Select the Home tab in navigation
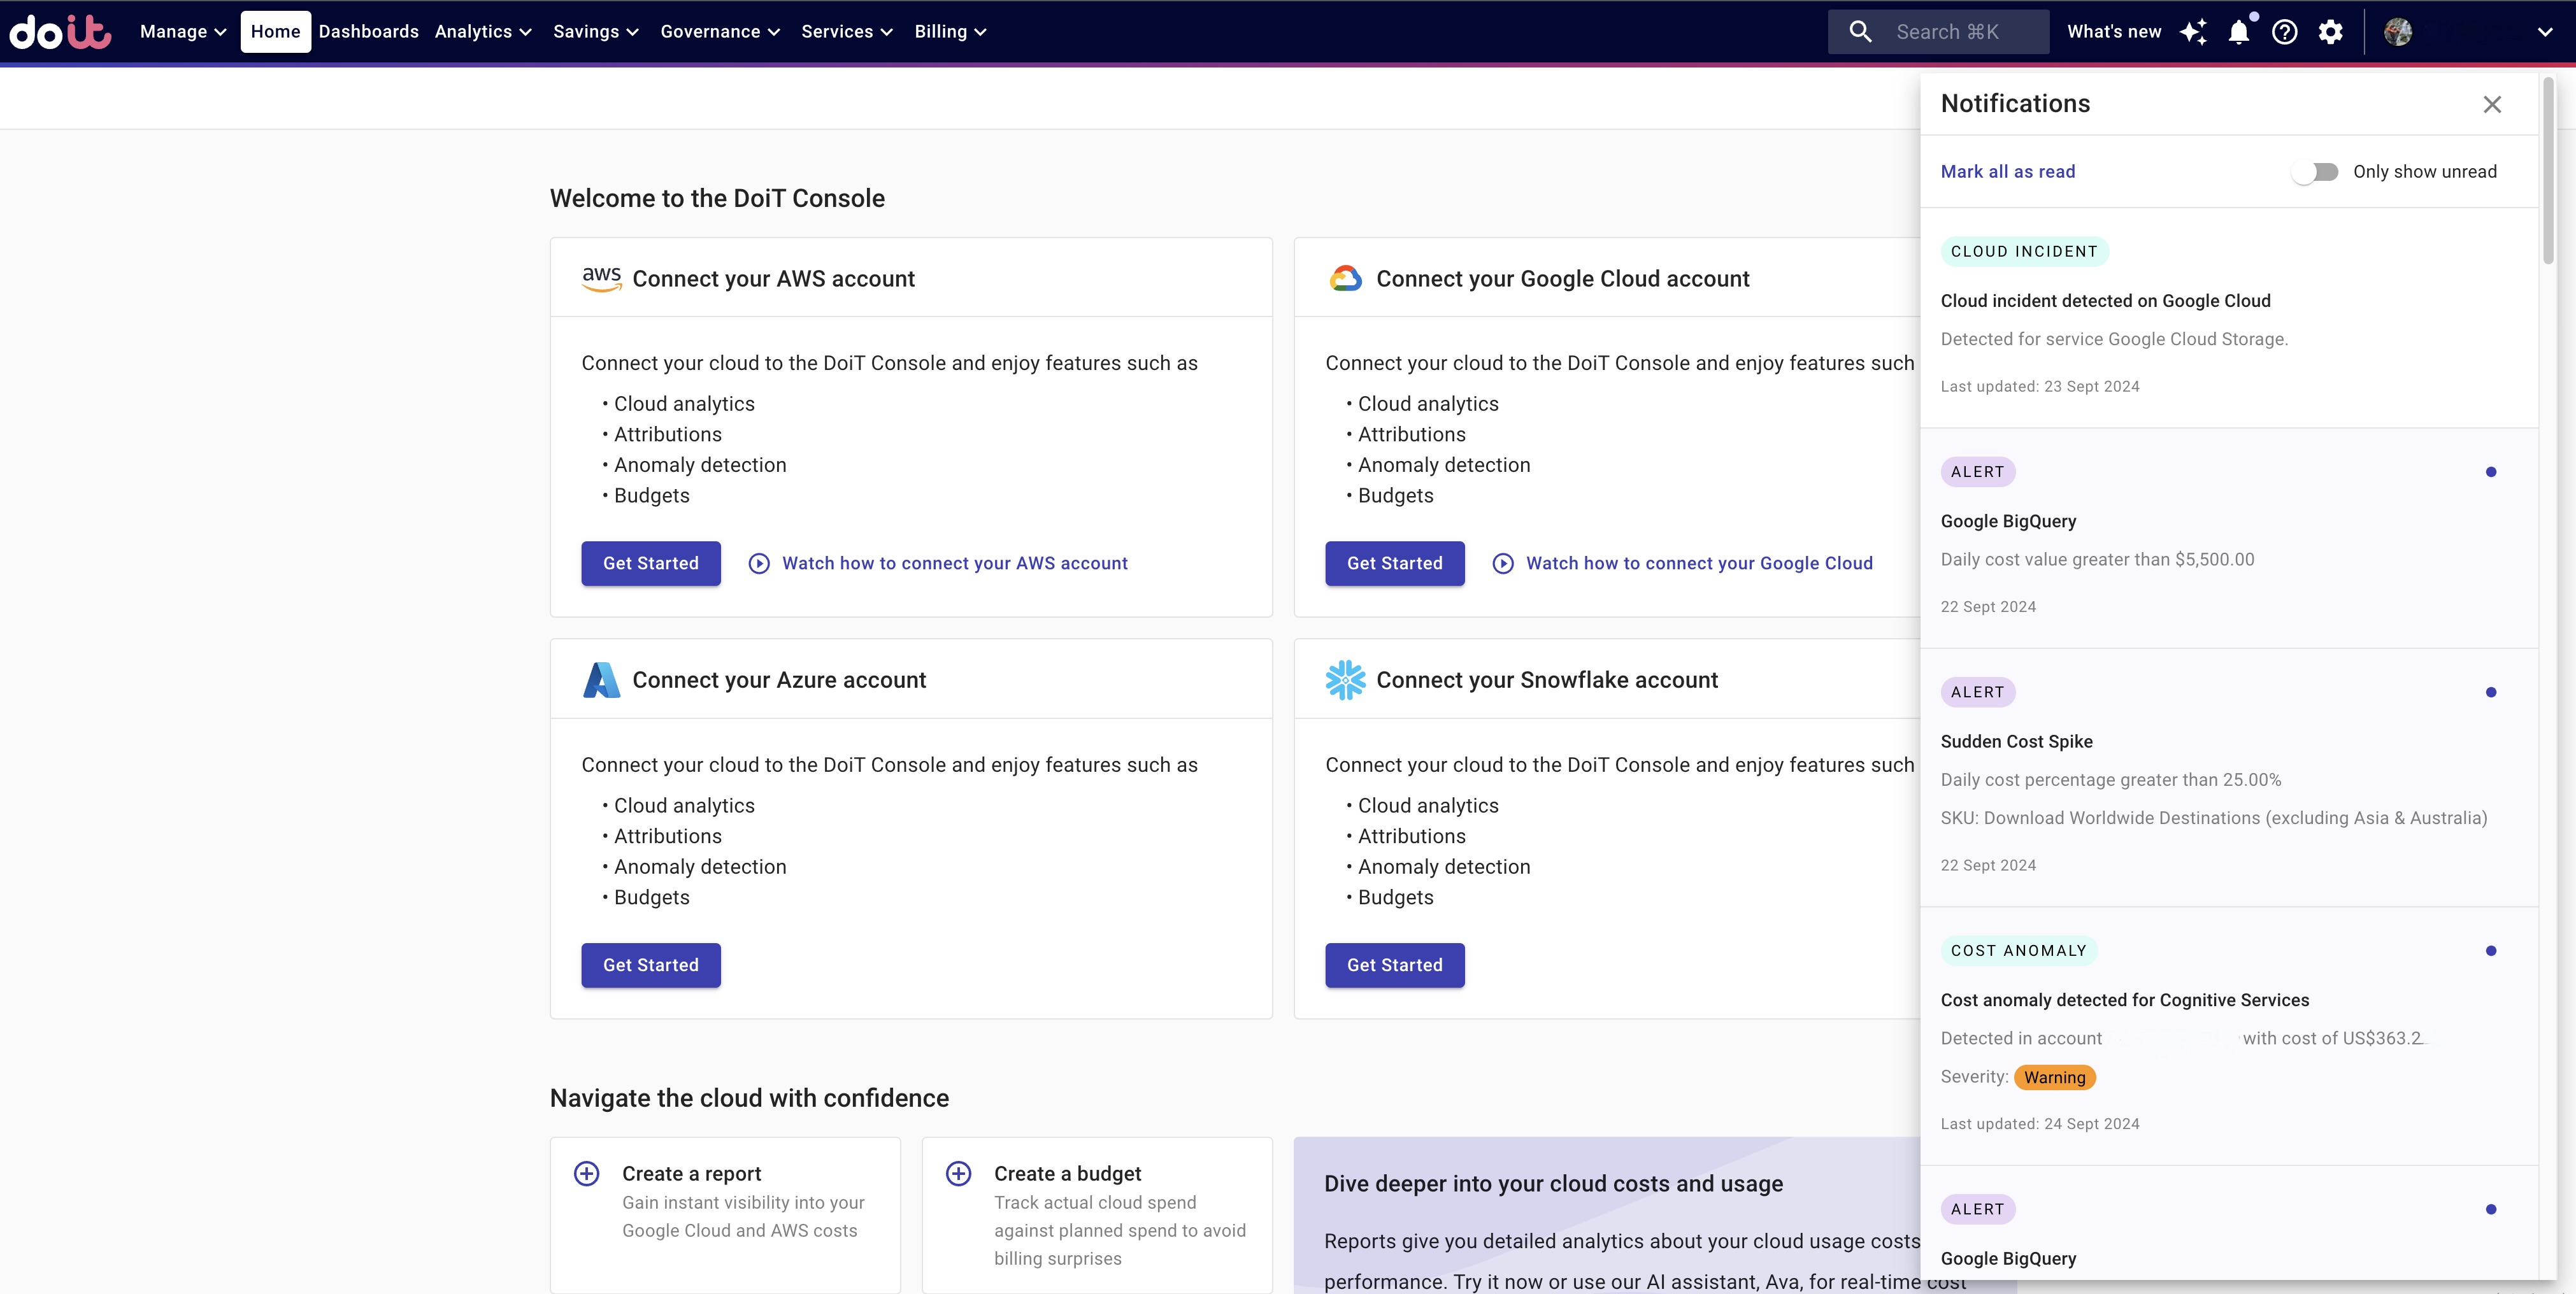The width and height of the screenshot is (2576, 1294). click(275, 32)
